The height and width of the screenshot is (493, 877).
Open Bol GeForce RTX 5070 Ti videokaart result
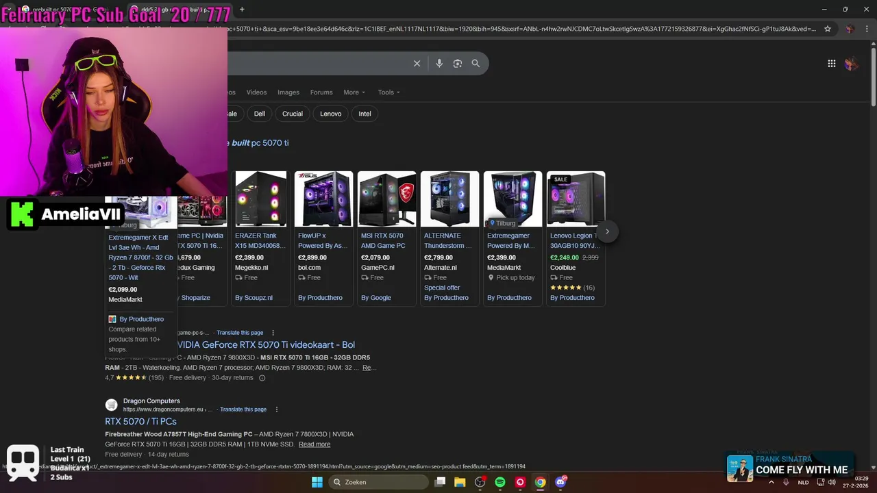(266, 344)
